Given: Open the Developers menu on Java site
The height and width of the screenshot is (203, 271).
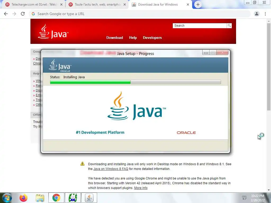Looking at the screenshot, I should coord(152,38).
